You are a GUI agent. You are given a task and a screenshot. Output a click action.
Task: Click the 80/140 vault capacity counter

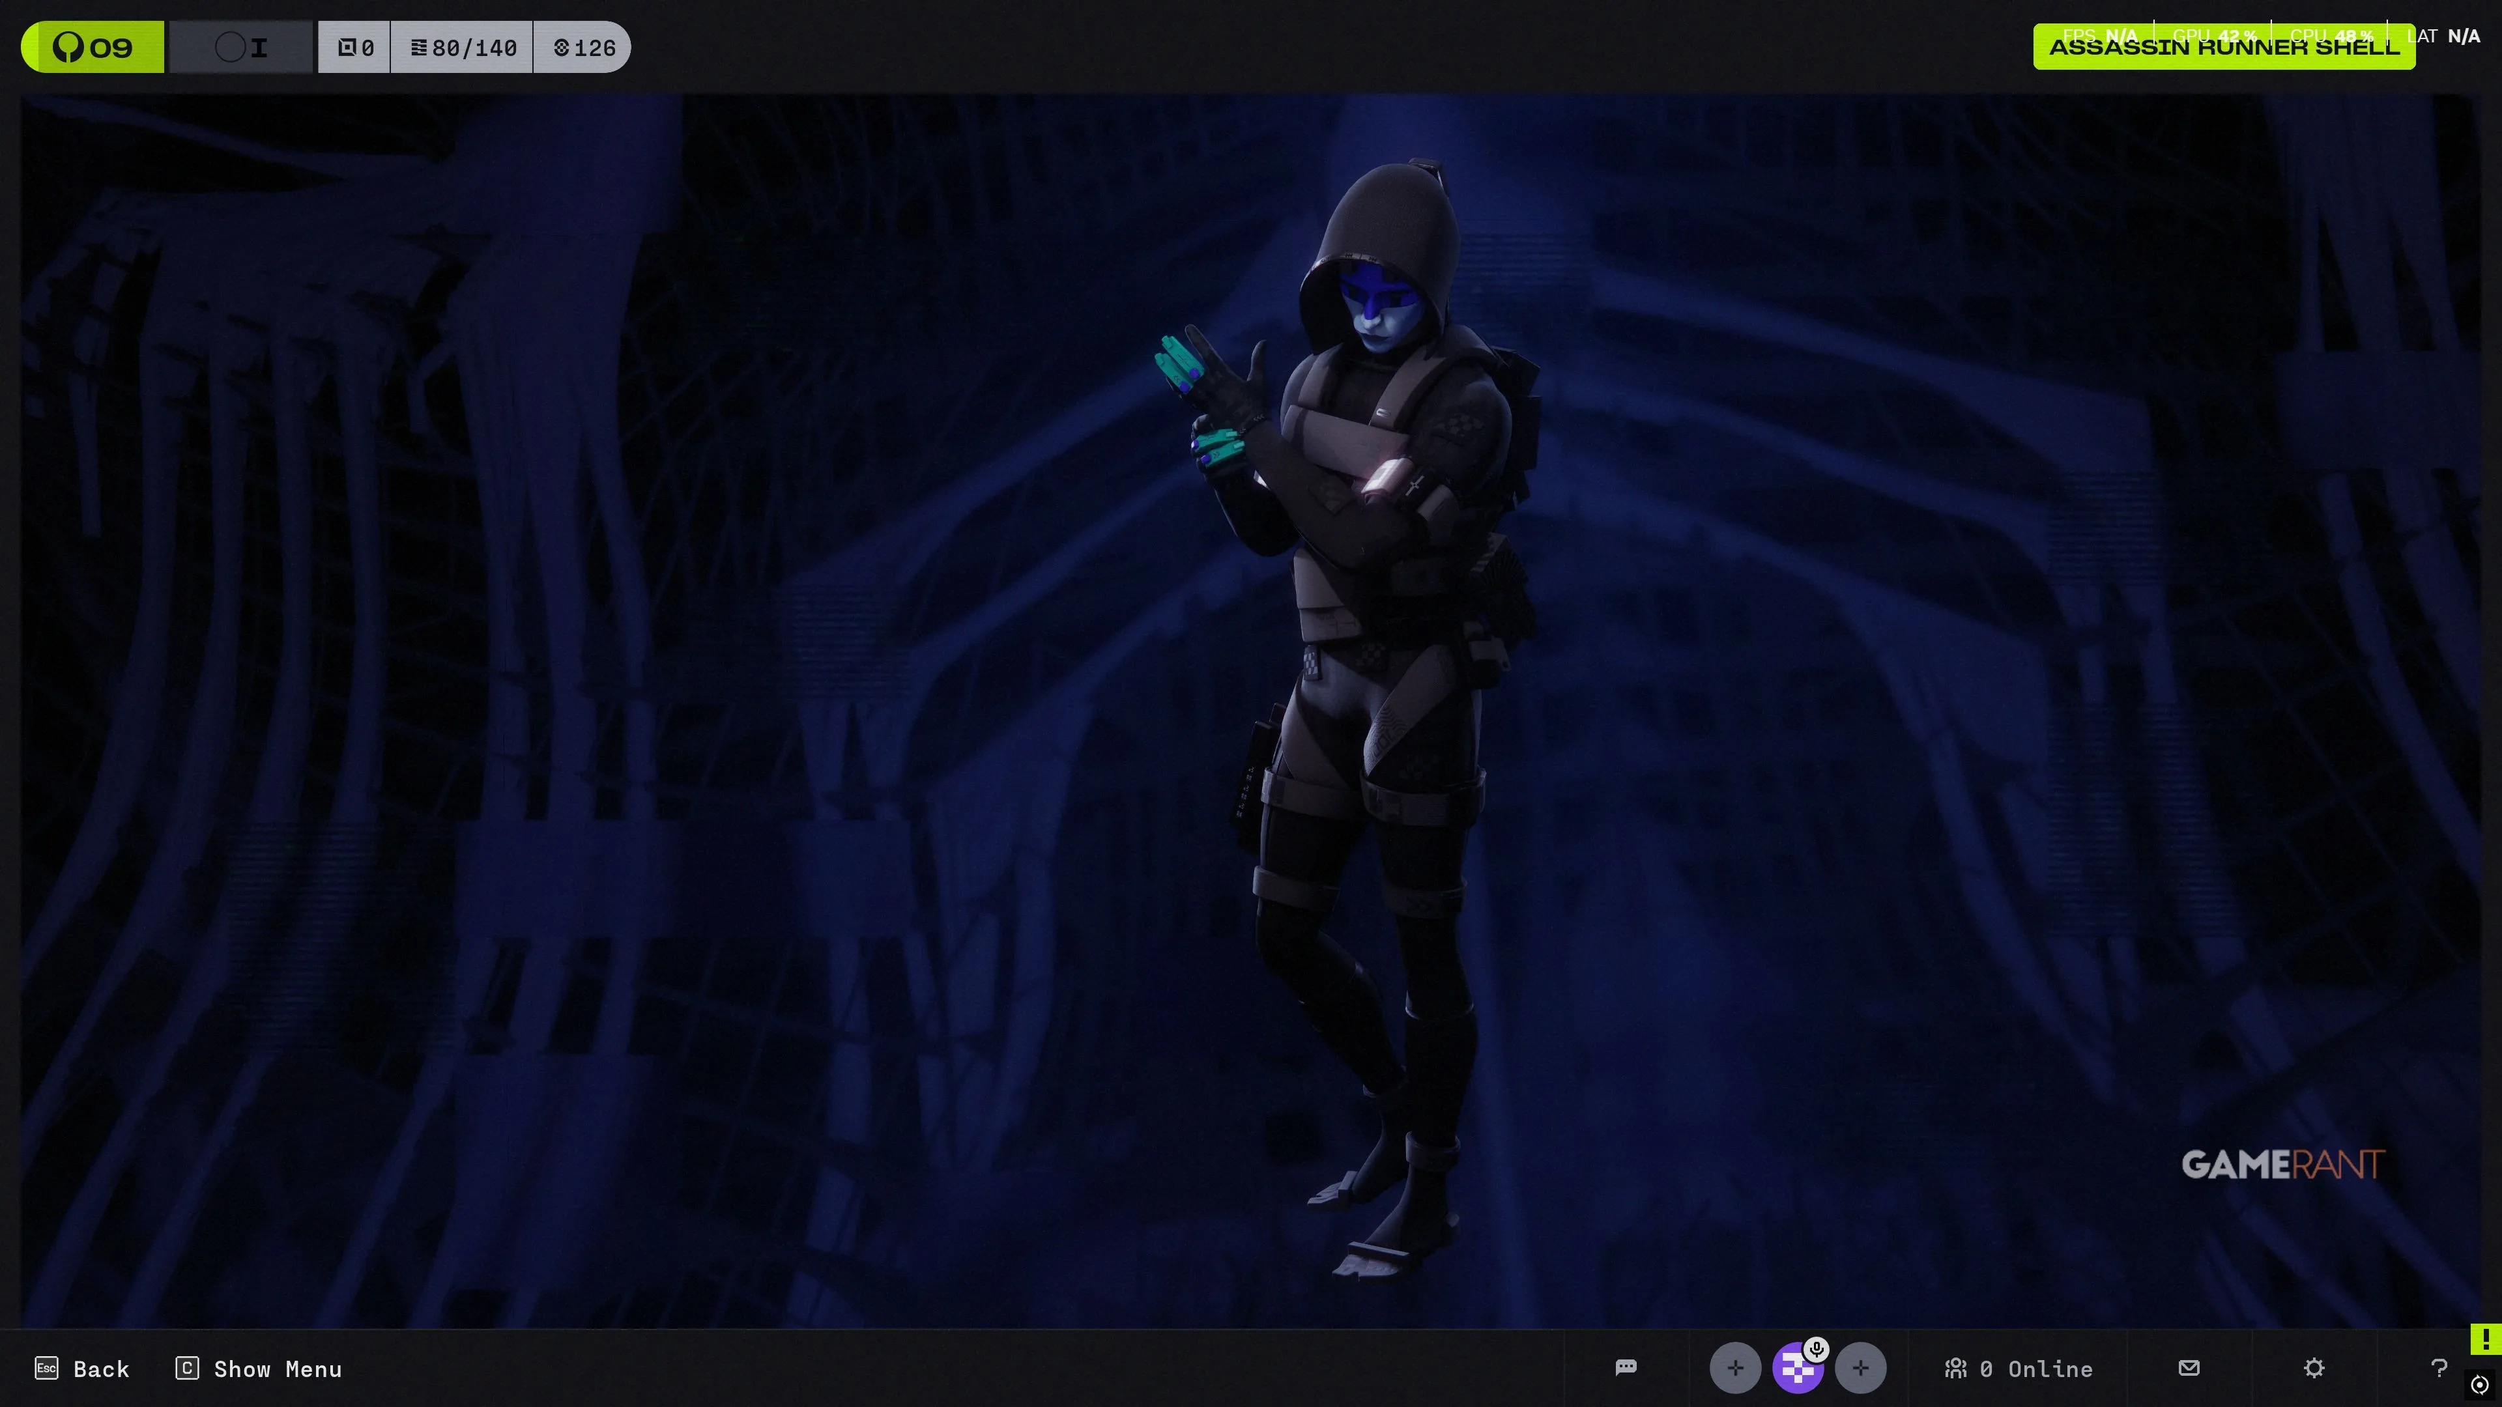[x=463, y=47]
